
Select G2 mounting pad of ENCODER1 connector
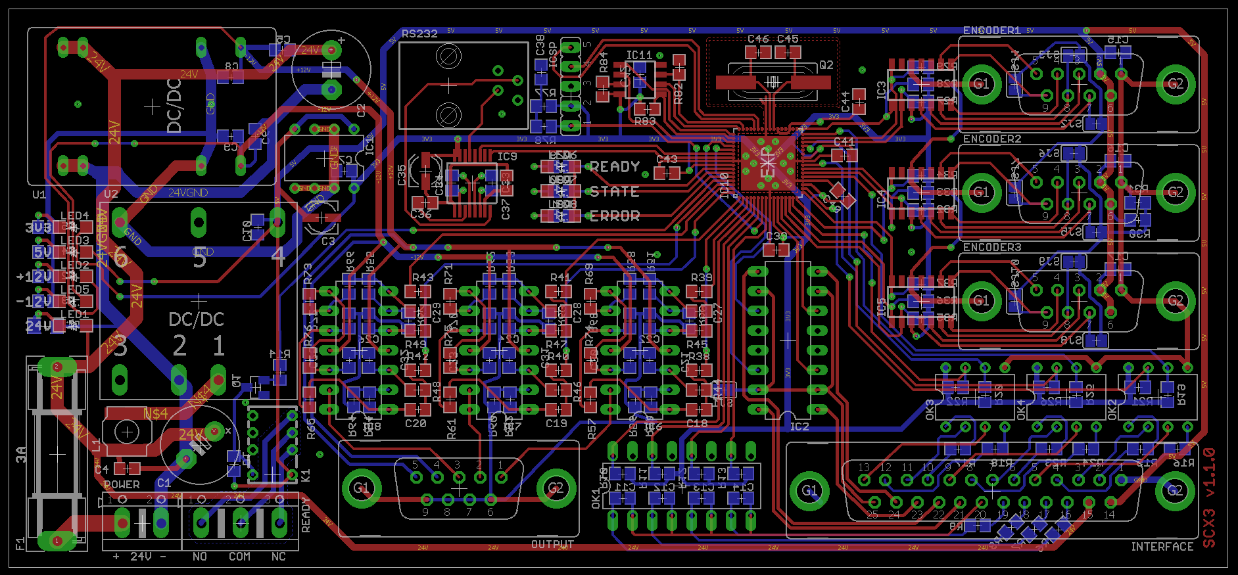point(1176,83)
